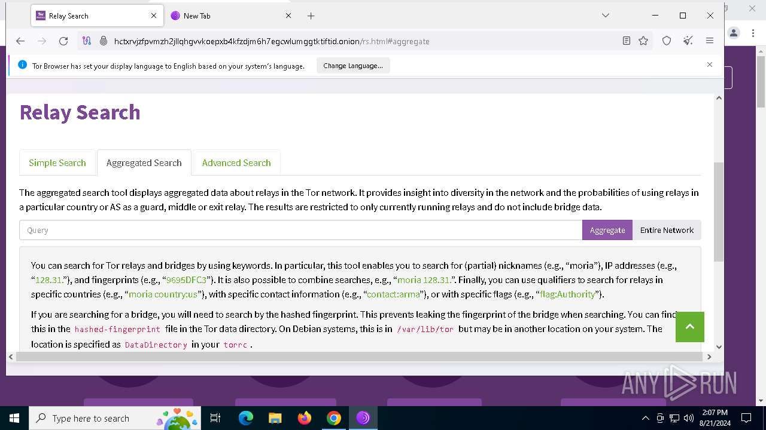This screenshot has width=766, height=430.
Task: Click the Tor Browser taskbar icon
Action: (363, 418)
